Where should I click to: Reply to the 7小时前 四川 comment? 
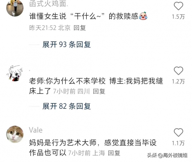tap(99, 91)
